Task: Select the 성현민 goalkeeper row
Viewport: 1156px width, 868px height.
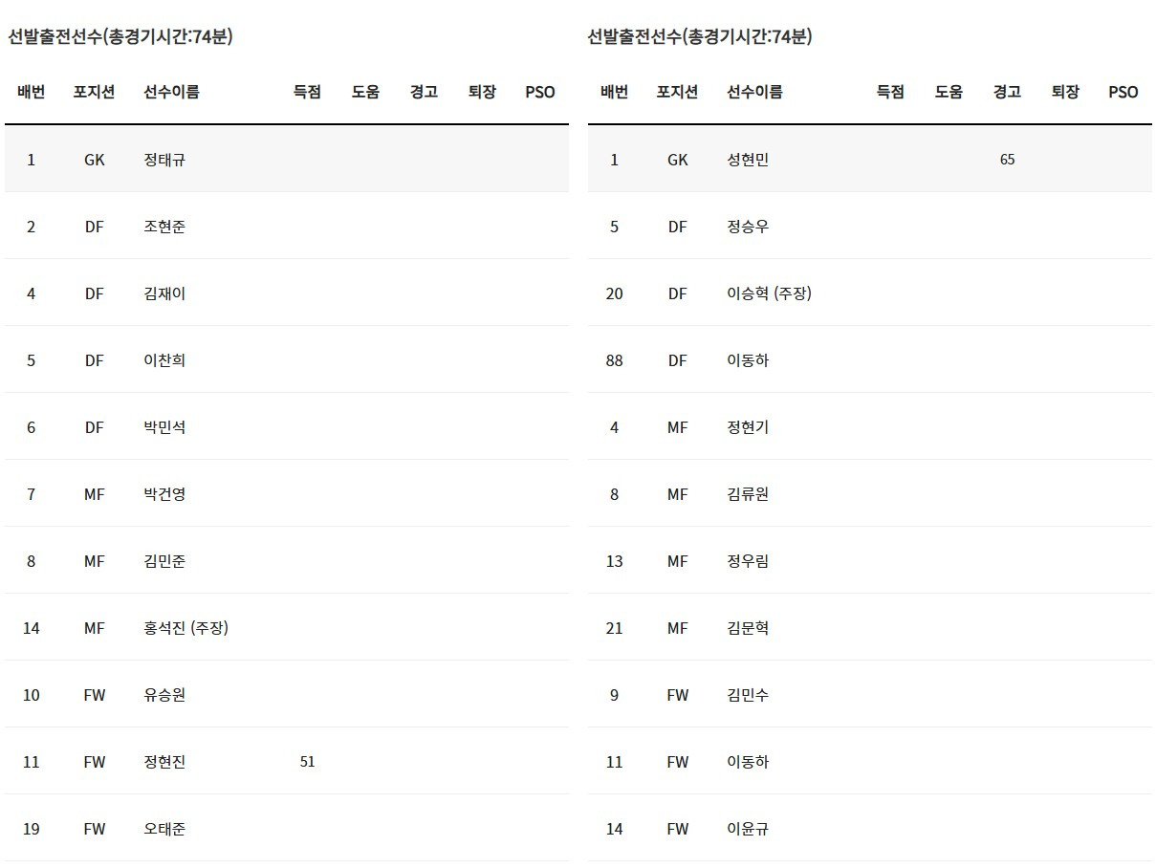Action: click(869, 159)
